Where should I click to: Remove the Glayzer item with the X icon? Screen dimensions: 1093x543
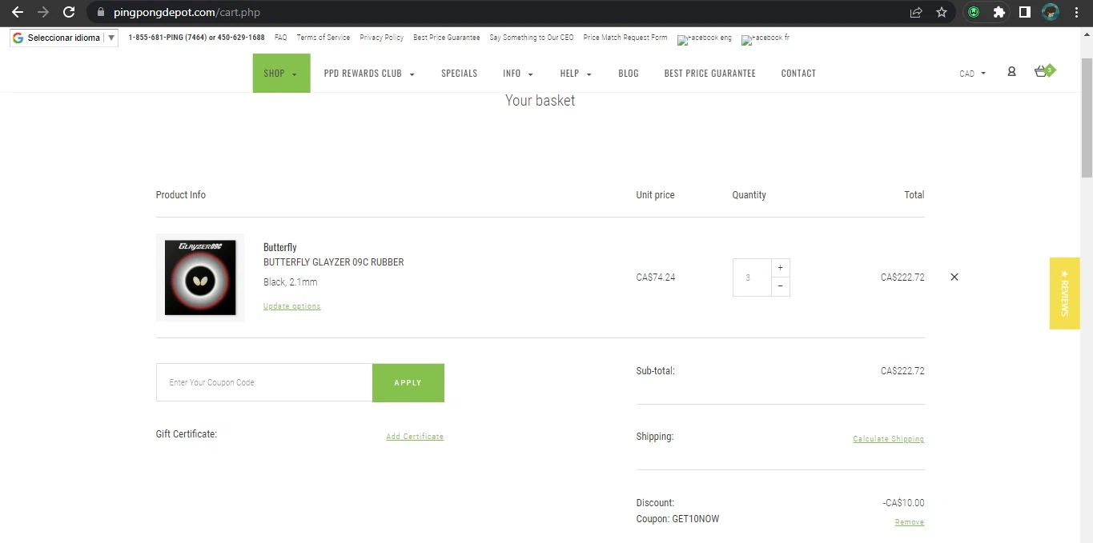(x=954, y=277)
